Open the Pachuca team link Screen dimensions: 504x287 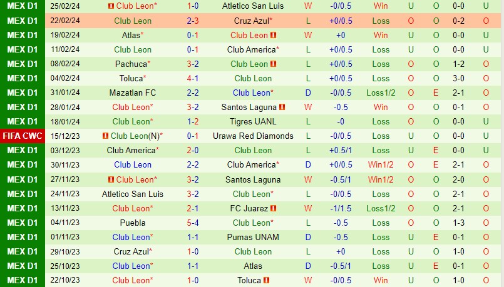coord(130,64)
